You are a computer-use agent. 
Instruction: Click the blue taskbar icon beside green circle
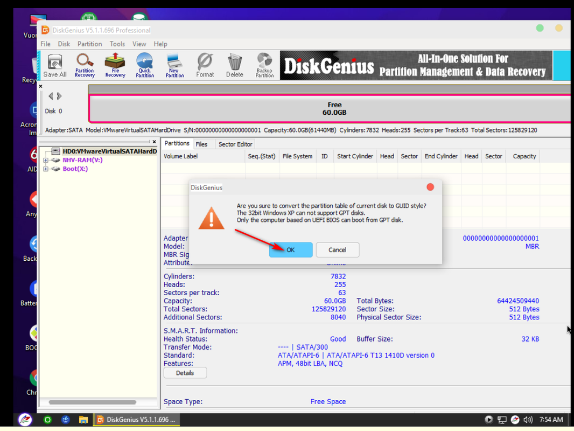tap(66, 420)
